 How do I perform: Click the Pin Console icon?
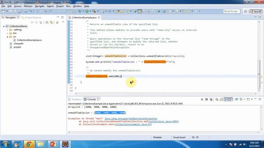236,99
